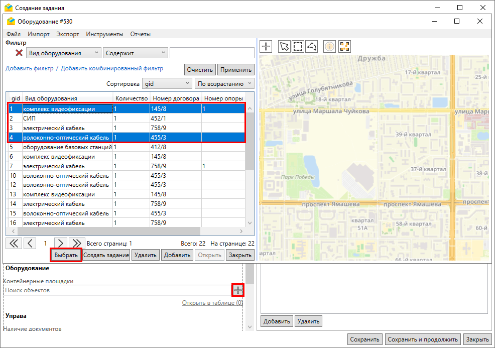Click the zoom-to-extent icon on map toolbar

click(x=344, y=47)
